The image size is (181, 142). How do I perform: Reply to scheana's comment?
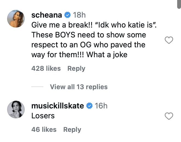click(76, 69)
